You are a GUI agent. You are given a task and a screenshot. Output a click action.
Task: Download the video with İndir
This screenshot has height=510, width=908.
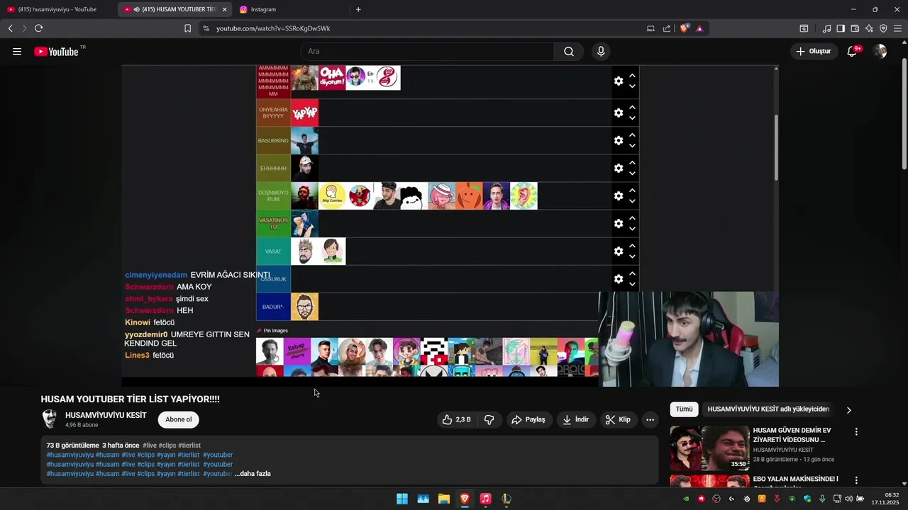coord(576,419)
